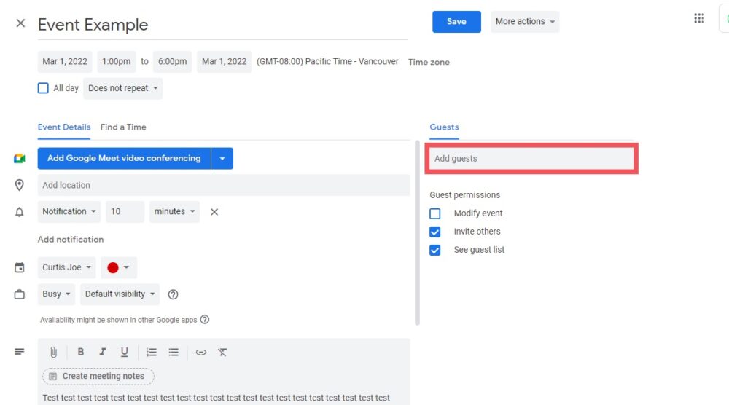The width and height of the screenshot is (729, 405).
Task: Click Create meeting notes chip
Action: point(98,376)
